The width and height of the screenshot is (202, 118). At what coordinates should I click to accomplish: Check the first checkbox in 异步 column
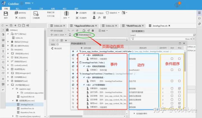[x=172, y=59]
